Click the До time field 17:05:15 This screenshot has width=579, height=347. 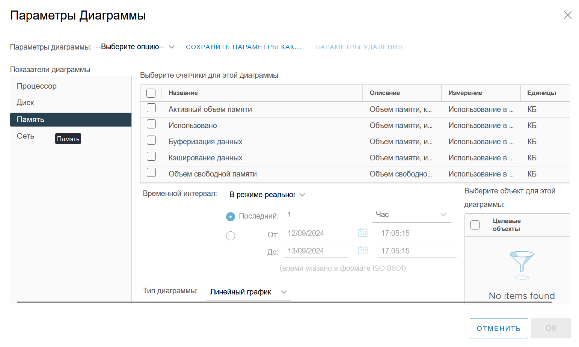(417, 251)
